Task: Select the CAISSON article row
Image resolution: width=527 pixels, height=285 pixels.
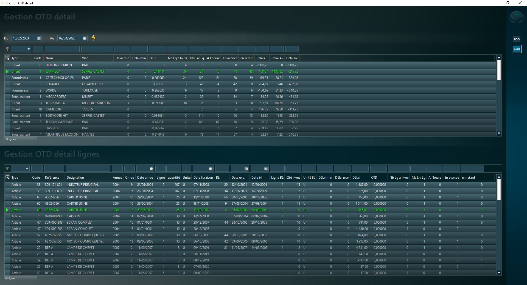Action: click(73, 216)
